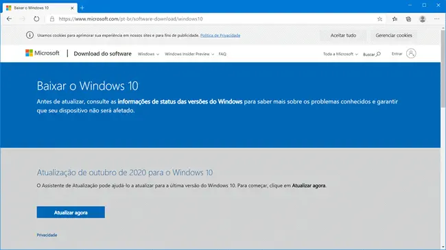The image size is (446, 250).
Task: Open a new tab with plus icon
Action: pyautogui.click(x=82, y=8)
